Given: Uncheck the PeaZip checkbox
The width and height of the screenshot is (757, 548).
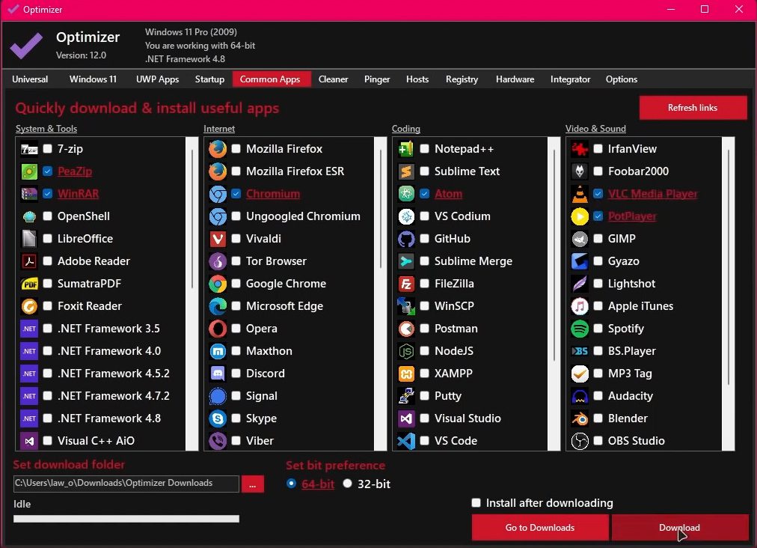Looking at the screenshot, I should pyautogui.click(x=47, y=171).
